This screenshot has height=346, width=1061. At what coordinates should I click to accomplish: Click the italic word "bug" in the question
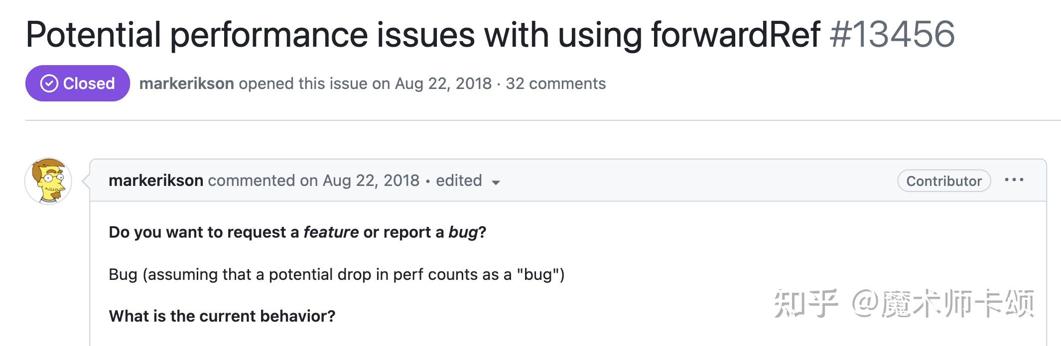462,232
